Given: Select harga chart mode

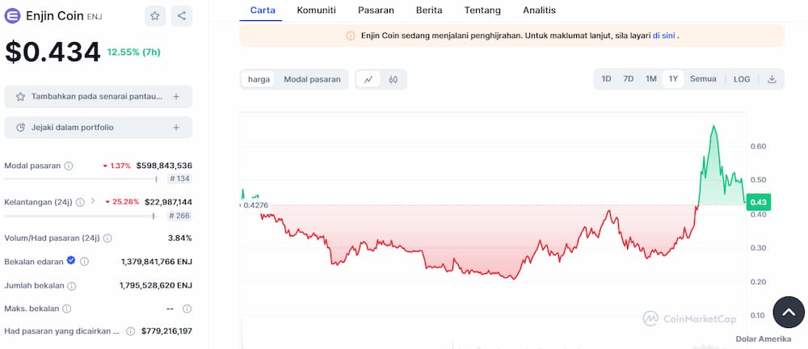Looking at the screenshot, I should [259, 79].
